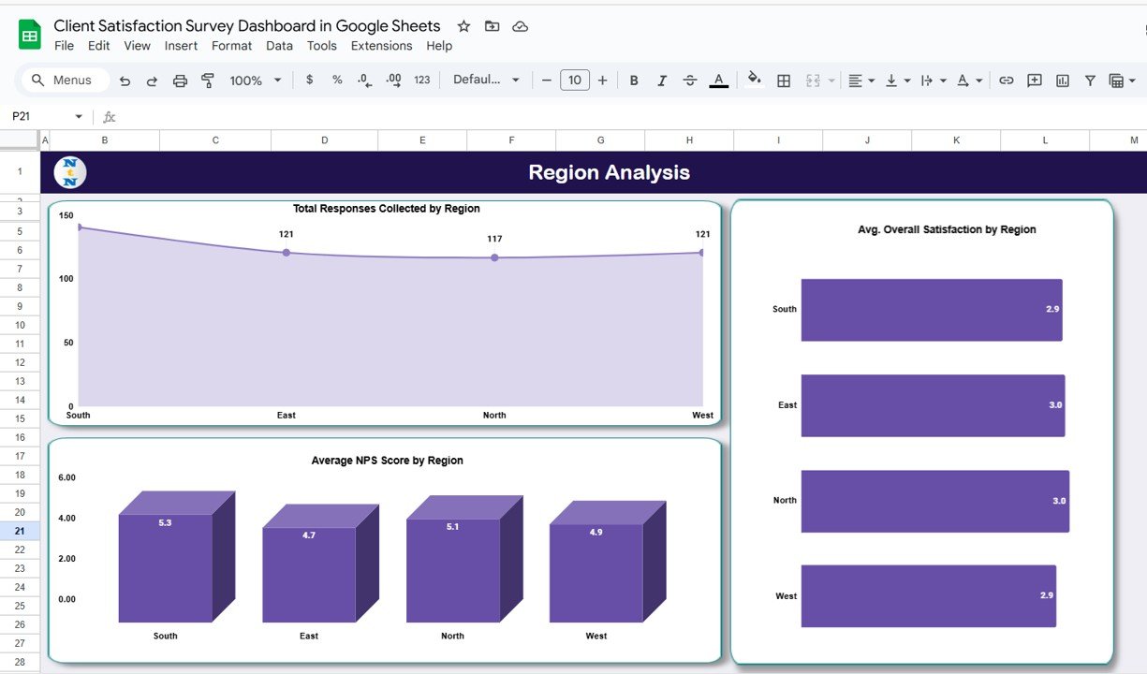Toggle italic formatting
The height and width of the screenshot is (674, 1147).
coord(662,81)
